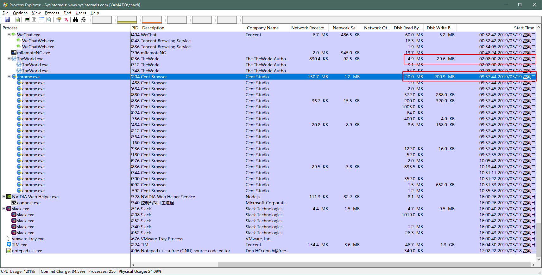Click the WeChat.exe process icon
Screen dimensions: 542x275
coord(14,34)
